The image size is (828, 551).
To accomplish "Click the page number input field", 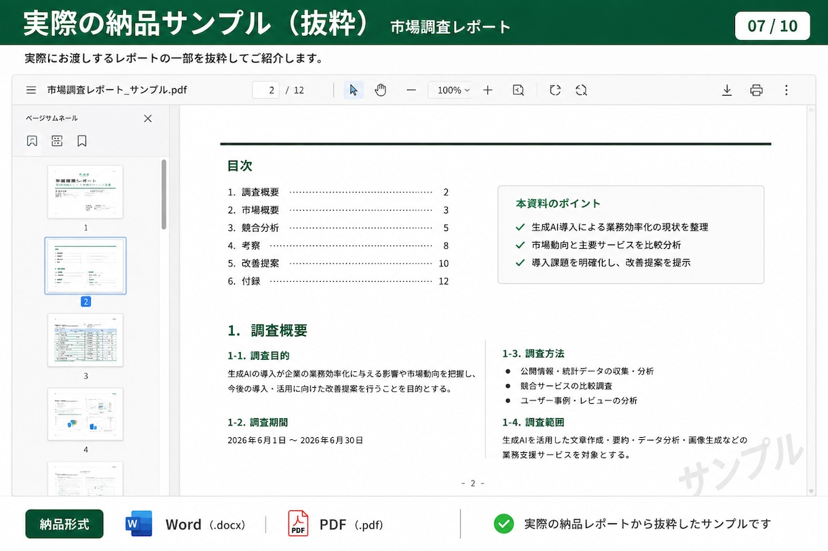I will (x=265, y=90).
